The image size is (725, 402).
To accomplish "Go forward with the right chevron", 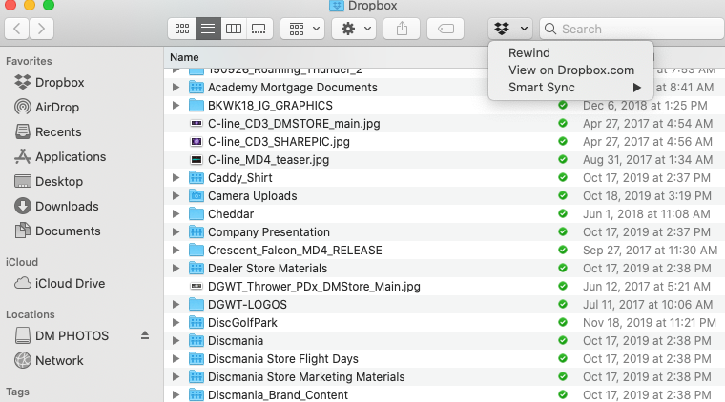I will pos(42,29).
